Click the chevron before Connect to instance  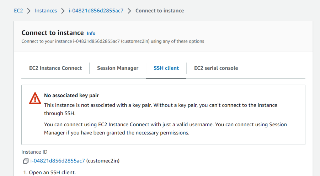click(129, 11)
